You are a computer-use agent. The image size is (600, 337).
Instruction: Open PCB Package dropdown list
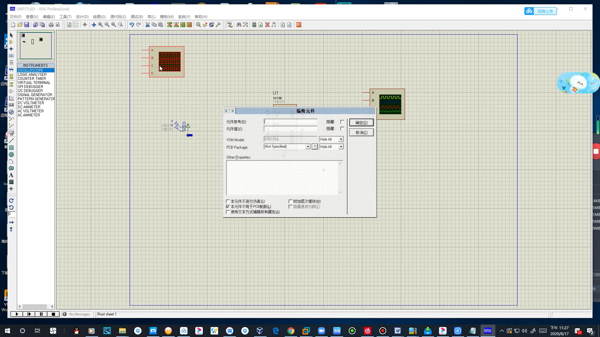[x=308, y=147]
